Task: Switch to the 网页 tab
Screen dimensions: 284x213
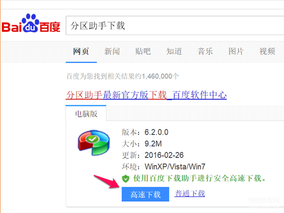Action: [x=81, y=51]
